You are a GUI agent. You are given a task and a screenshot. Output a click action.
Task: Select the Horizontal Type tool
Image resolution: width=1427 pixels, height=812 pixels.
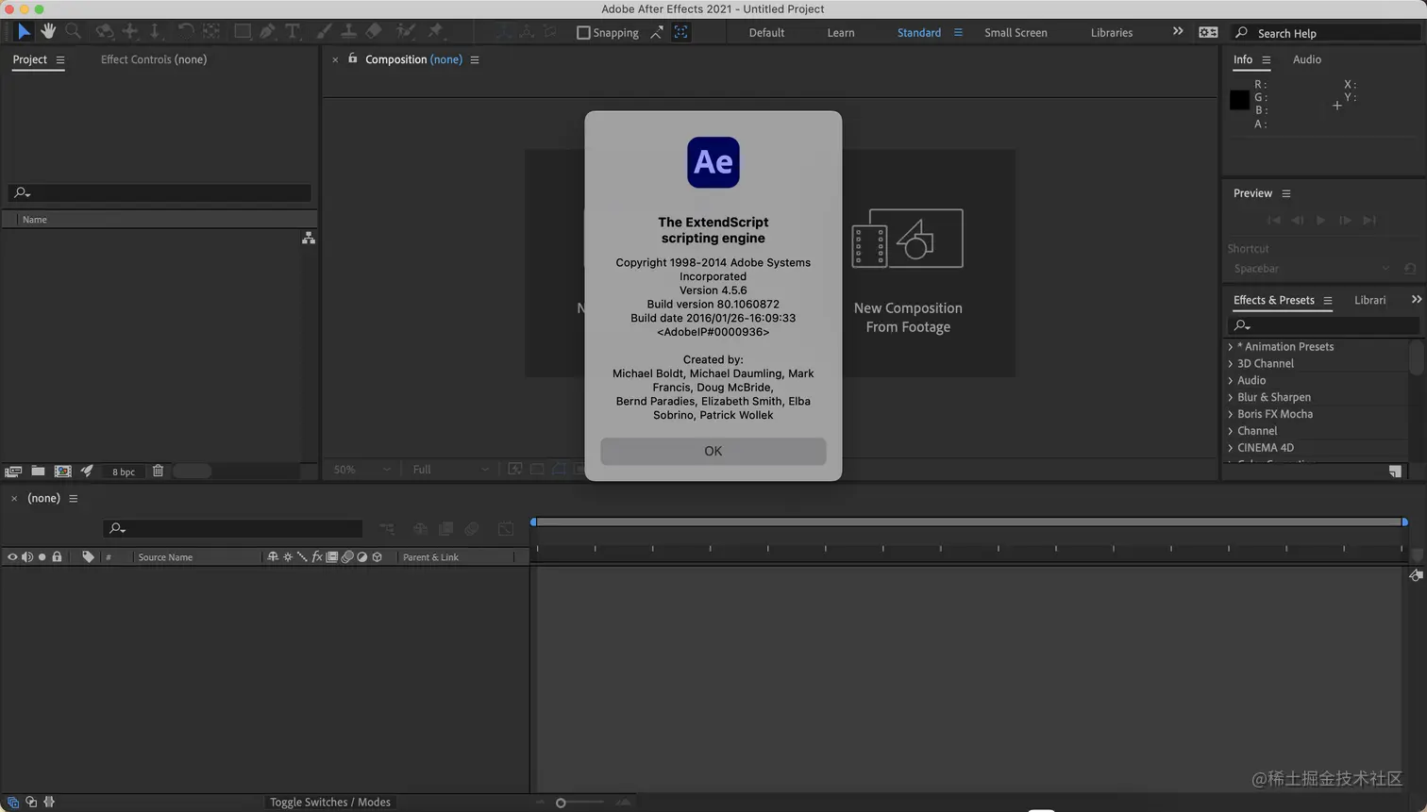(293, 32)
